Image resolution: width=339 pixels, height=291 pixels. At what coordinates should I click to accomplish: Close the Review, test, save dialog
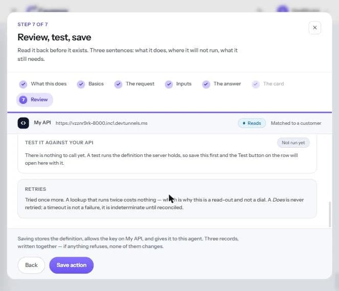[314, 28]
